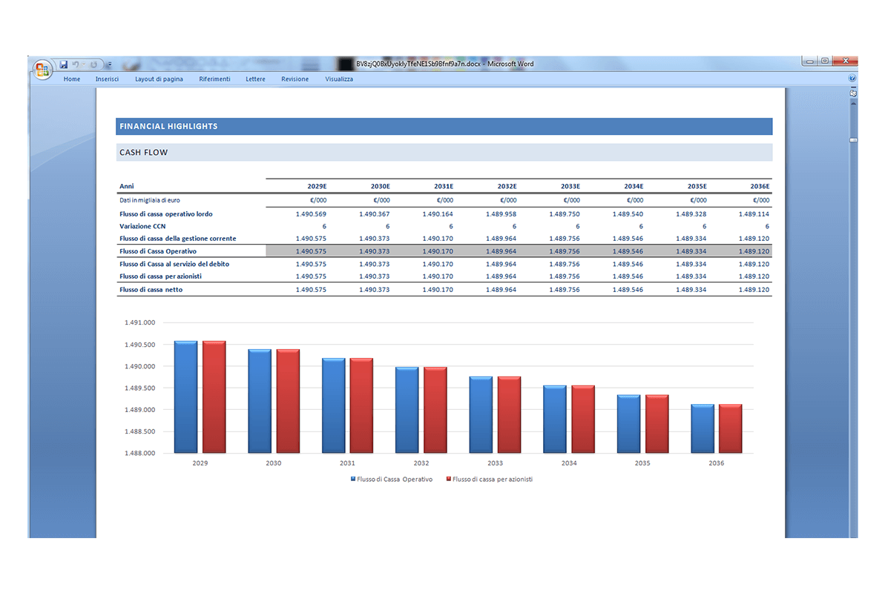Open the Customize Quick Access Toolbar dropdown
Image resolution: width=885 pixels, height=593 pixels.
pyautogui.click(x=110, y=64)
